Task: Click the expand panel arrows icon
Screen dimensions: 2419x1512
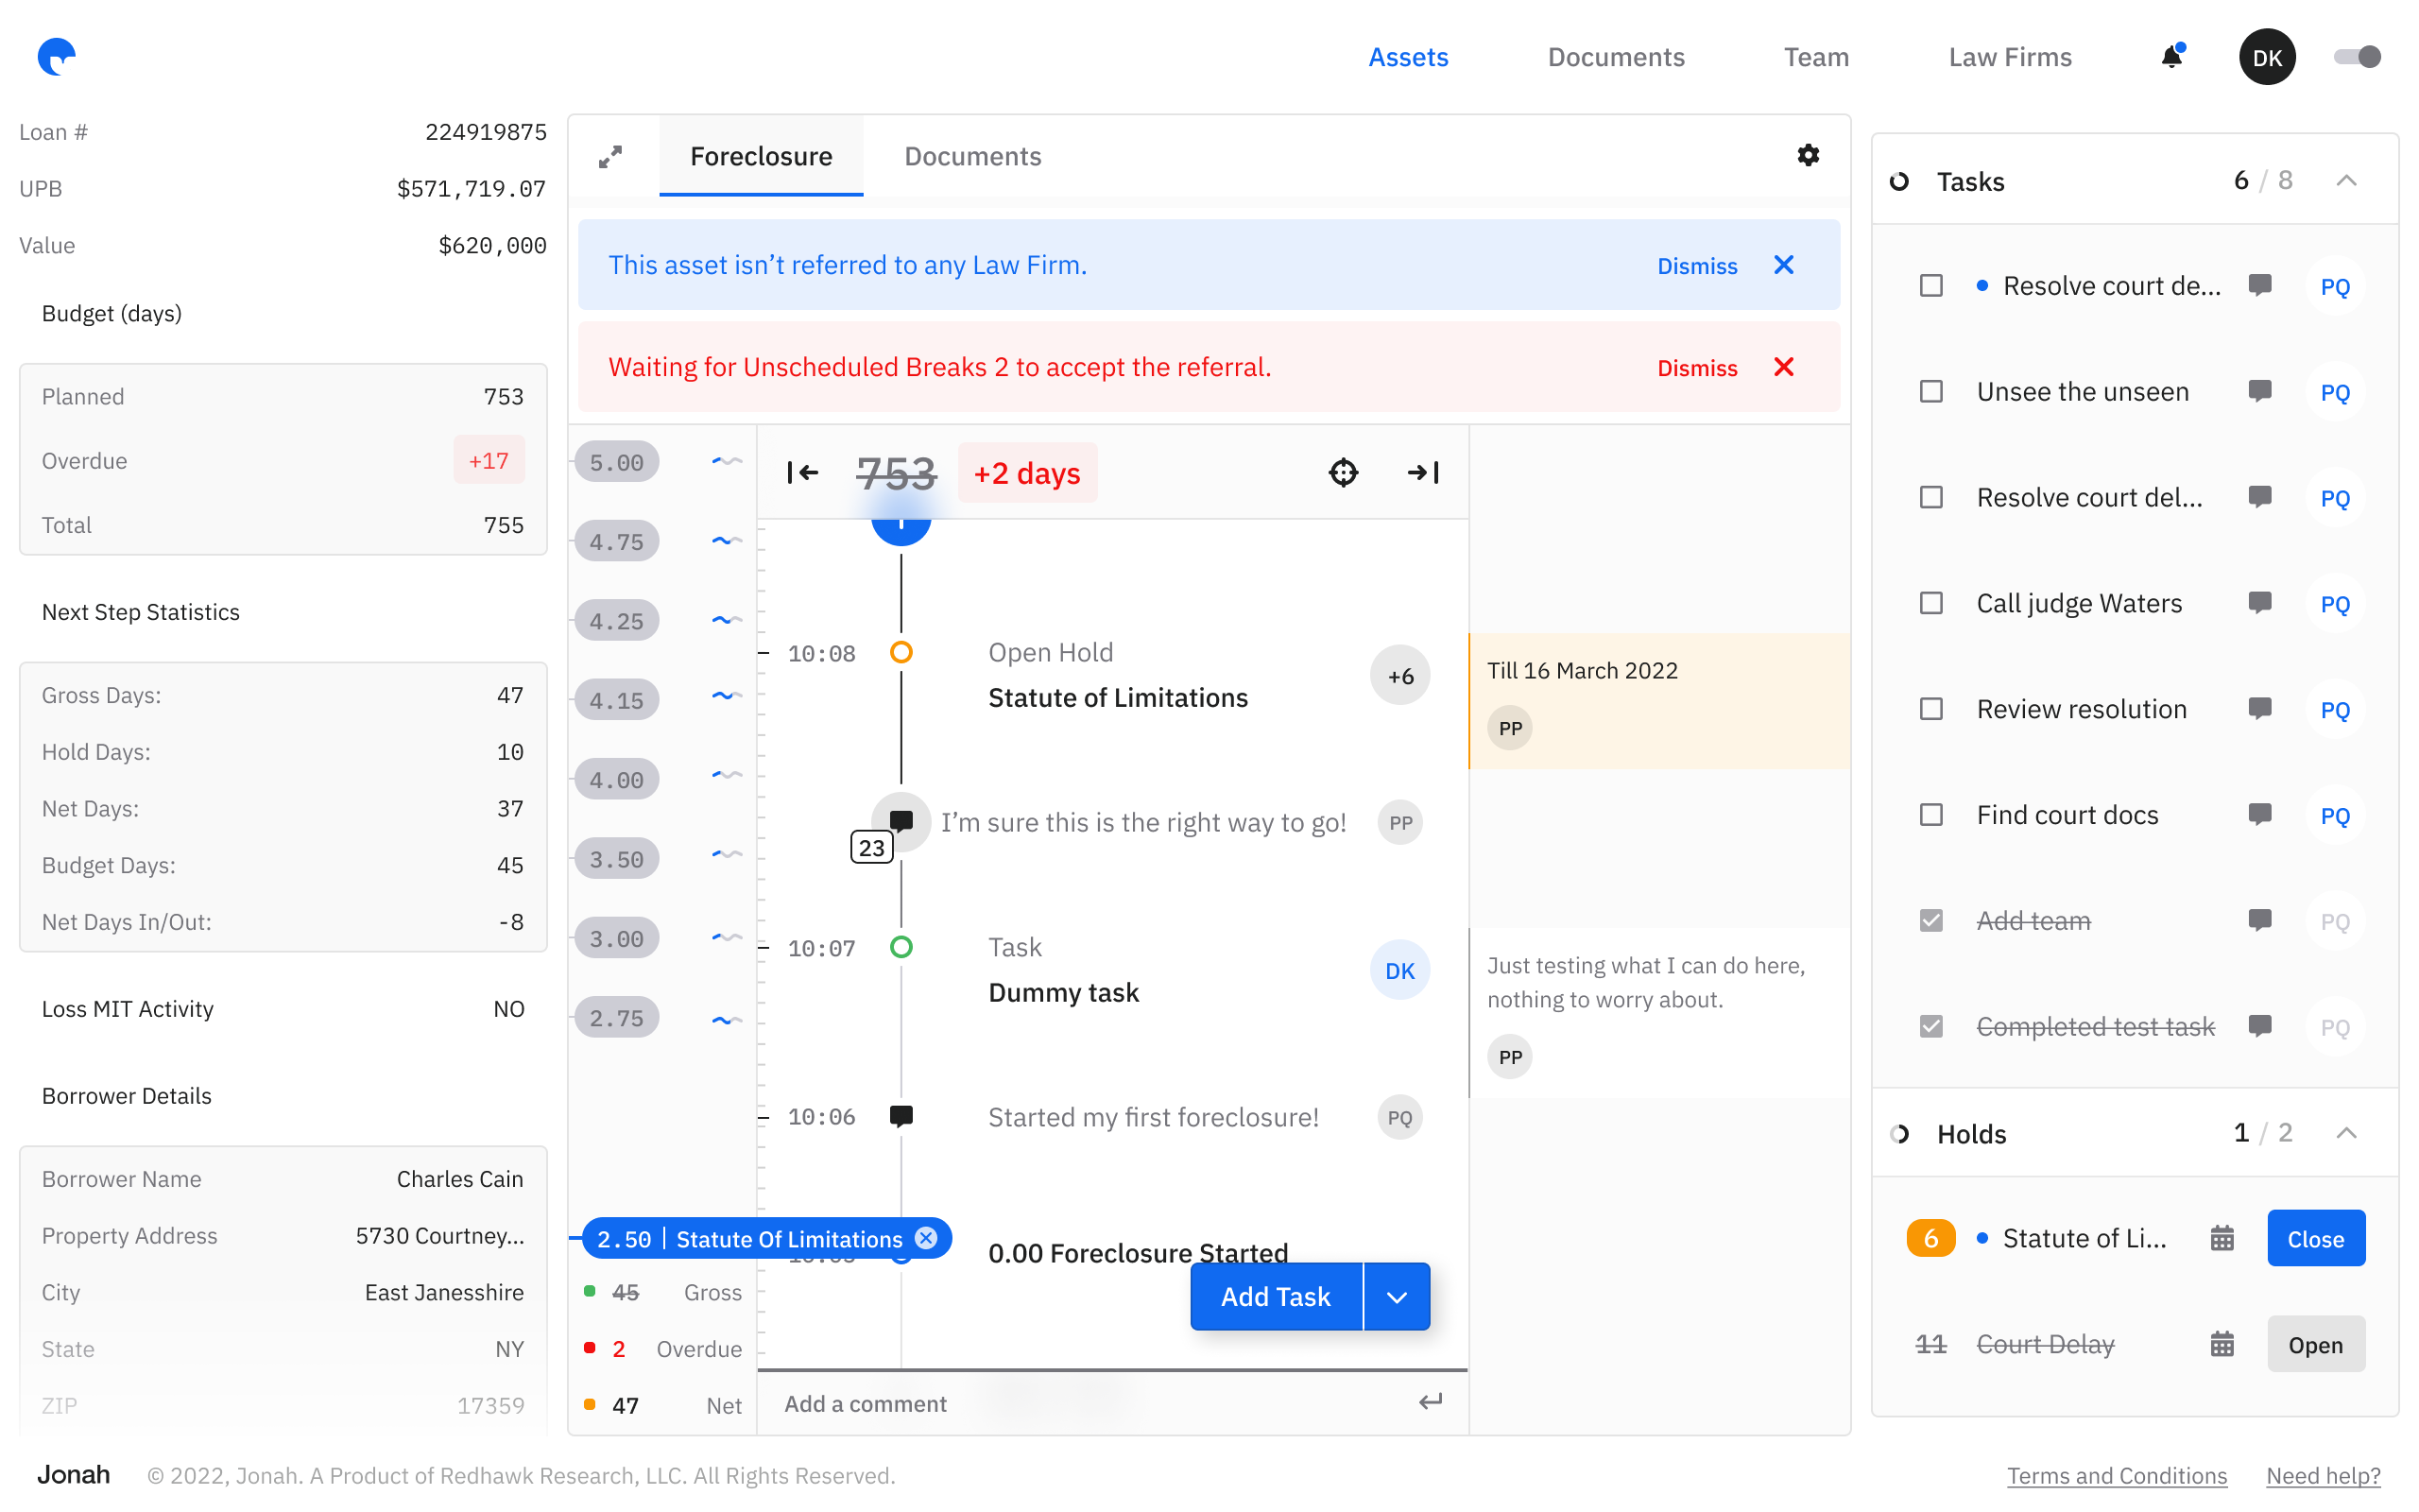Action: (x=609, y=156)
